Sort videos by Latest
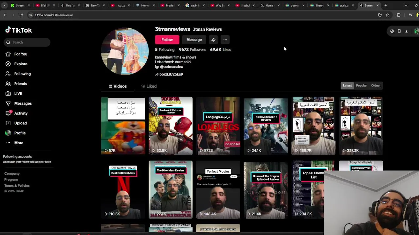This screenshot has width=419, height=235. (x=347, y=86)
